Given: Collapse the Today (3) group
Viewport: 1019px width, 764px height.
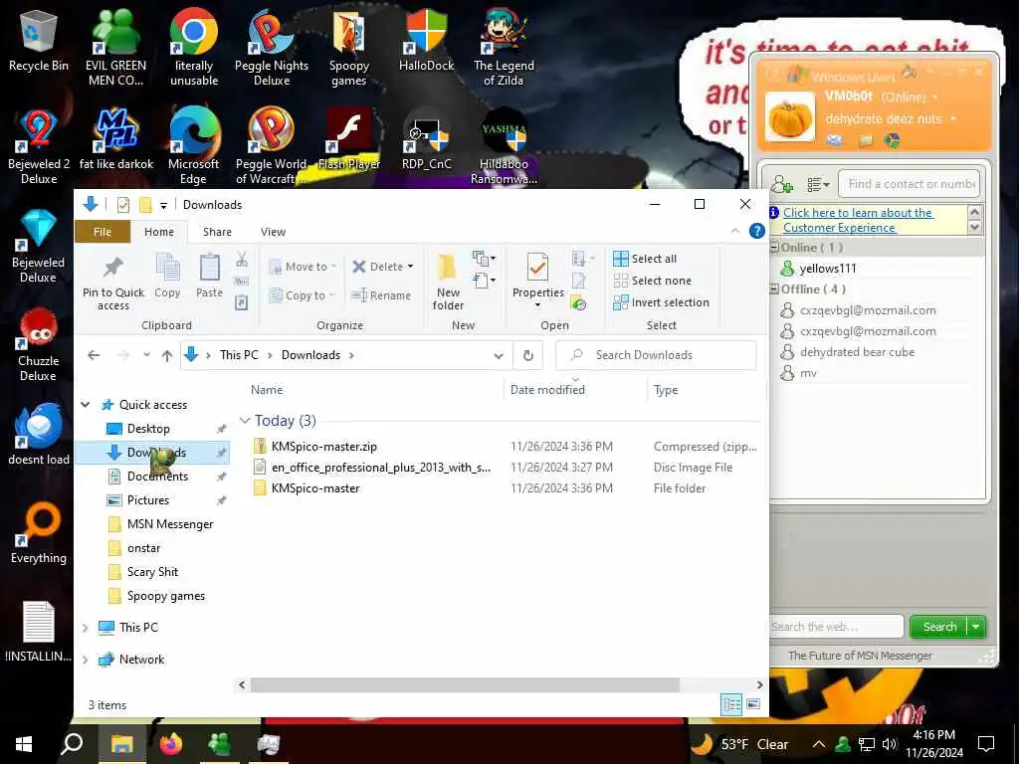Looking at the screenshot, I should coord(245,421).
